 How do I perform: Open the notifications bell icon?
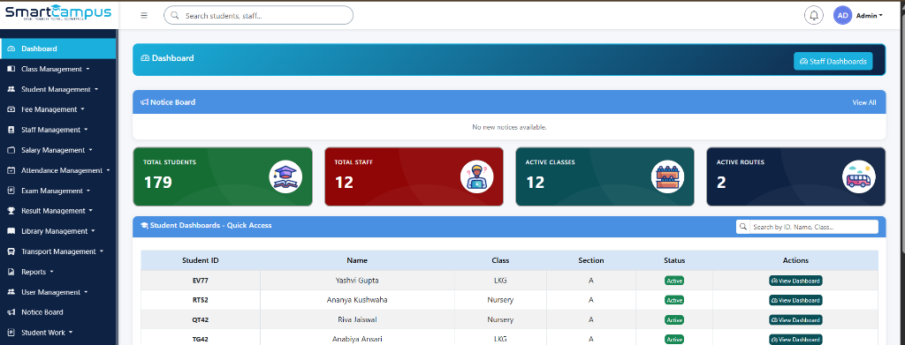[x=814, y=16]
